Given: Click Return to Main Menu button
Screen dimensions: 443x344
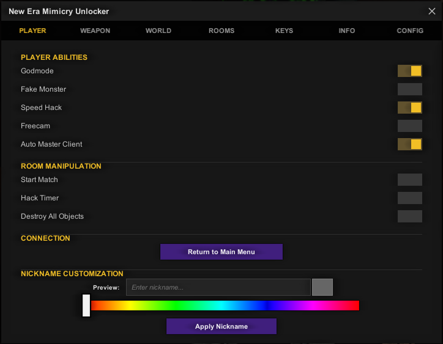Looking at the screenshot, I should [x=221, y=252].
